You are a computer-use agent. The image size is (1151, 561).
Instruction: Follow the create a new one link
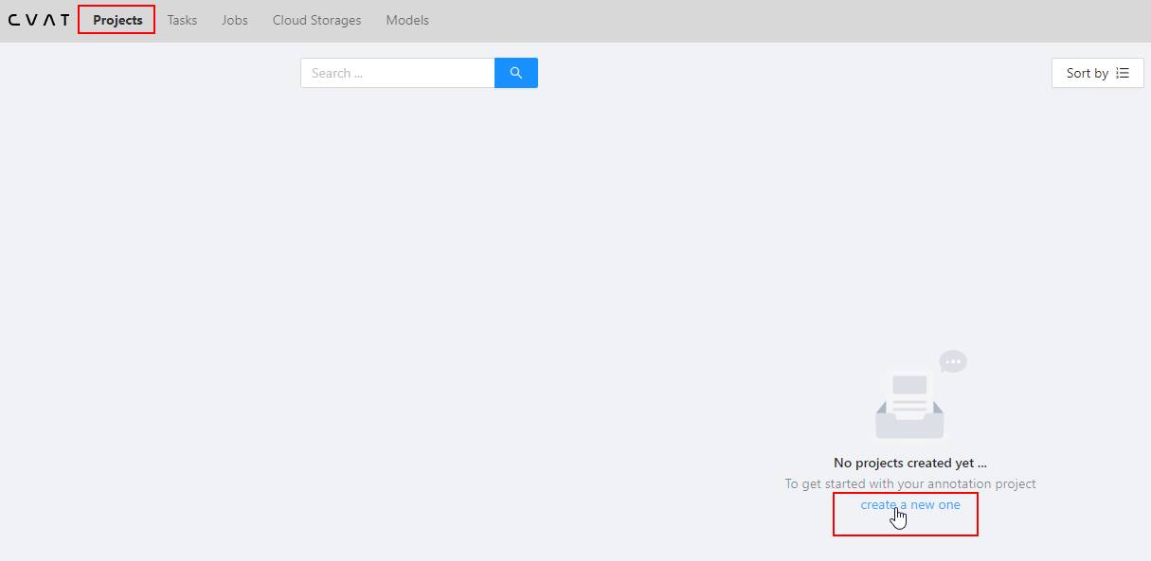(910, 504)
